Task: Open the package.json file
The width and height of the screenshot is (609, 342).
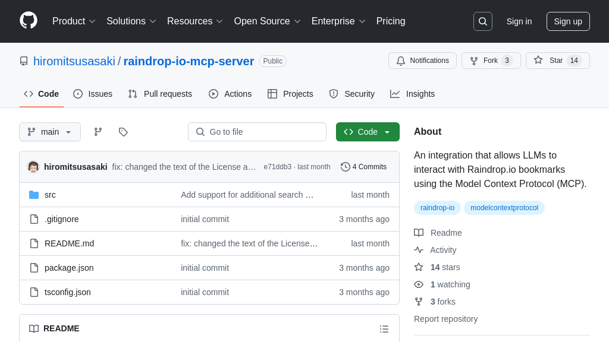Action: pos(69,268)
